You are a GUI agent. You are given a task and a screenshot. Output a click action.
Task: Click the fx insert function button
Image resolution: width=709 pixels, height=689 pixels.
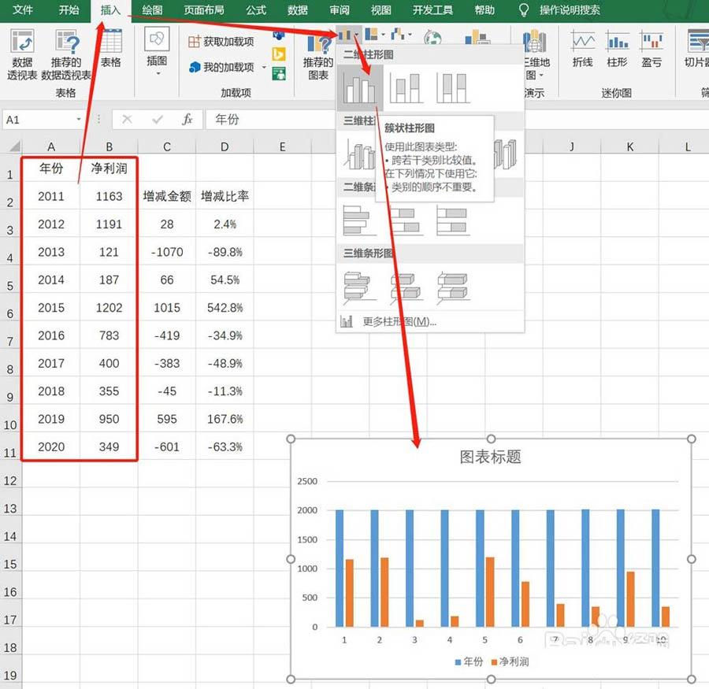187,120
